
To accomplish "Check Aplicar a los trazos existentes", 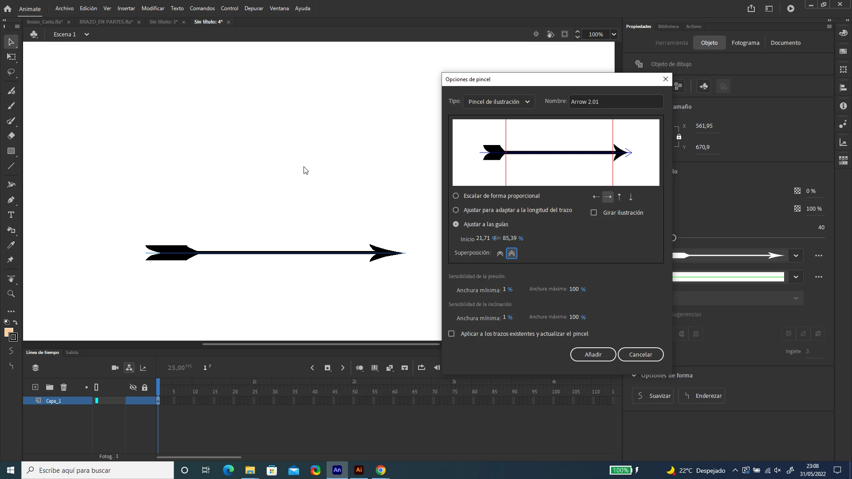I will coord(451,334).
